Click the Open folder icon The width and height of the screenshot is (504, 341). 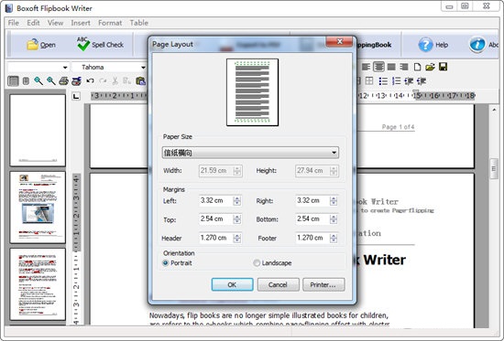pyautogui.click(x=33, y=45)
